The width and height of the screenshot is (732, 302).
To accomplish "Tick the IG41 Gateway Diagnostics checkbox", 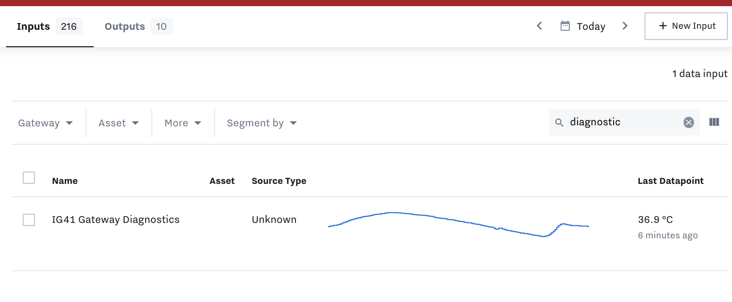I will click(x=29, y=220).
